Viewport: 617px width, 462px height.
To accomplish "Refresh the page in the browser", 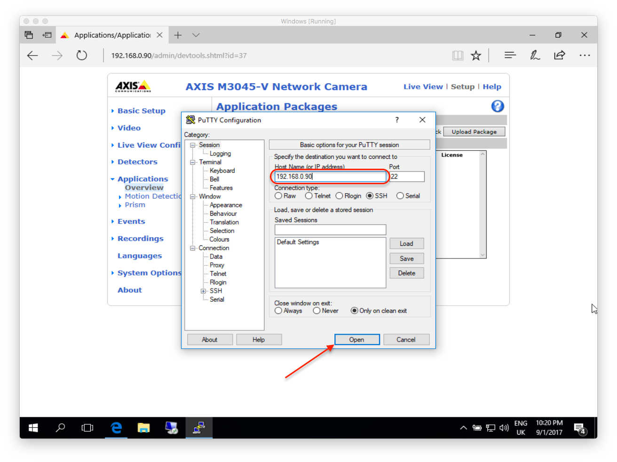I will tap(81, 55).
